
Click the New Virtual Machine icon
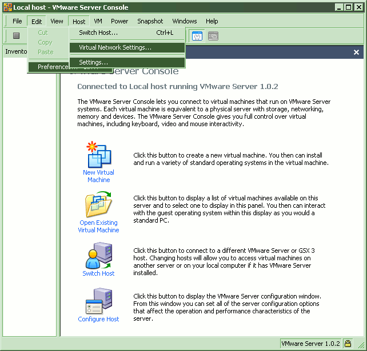point(99,154)
